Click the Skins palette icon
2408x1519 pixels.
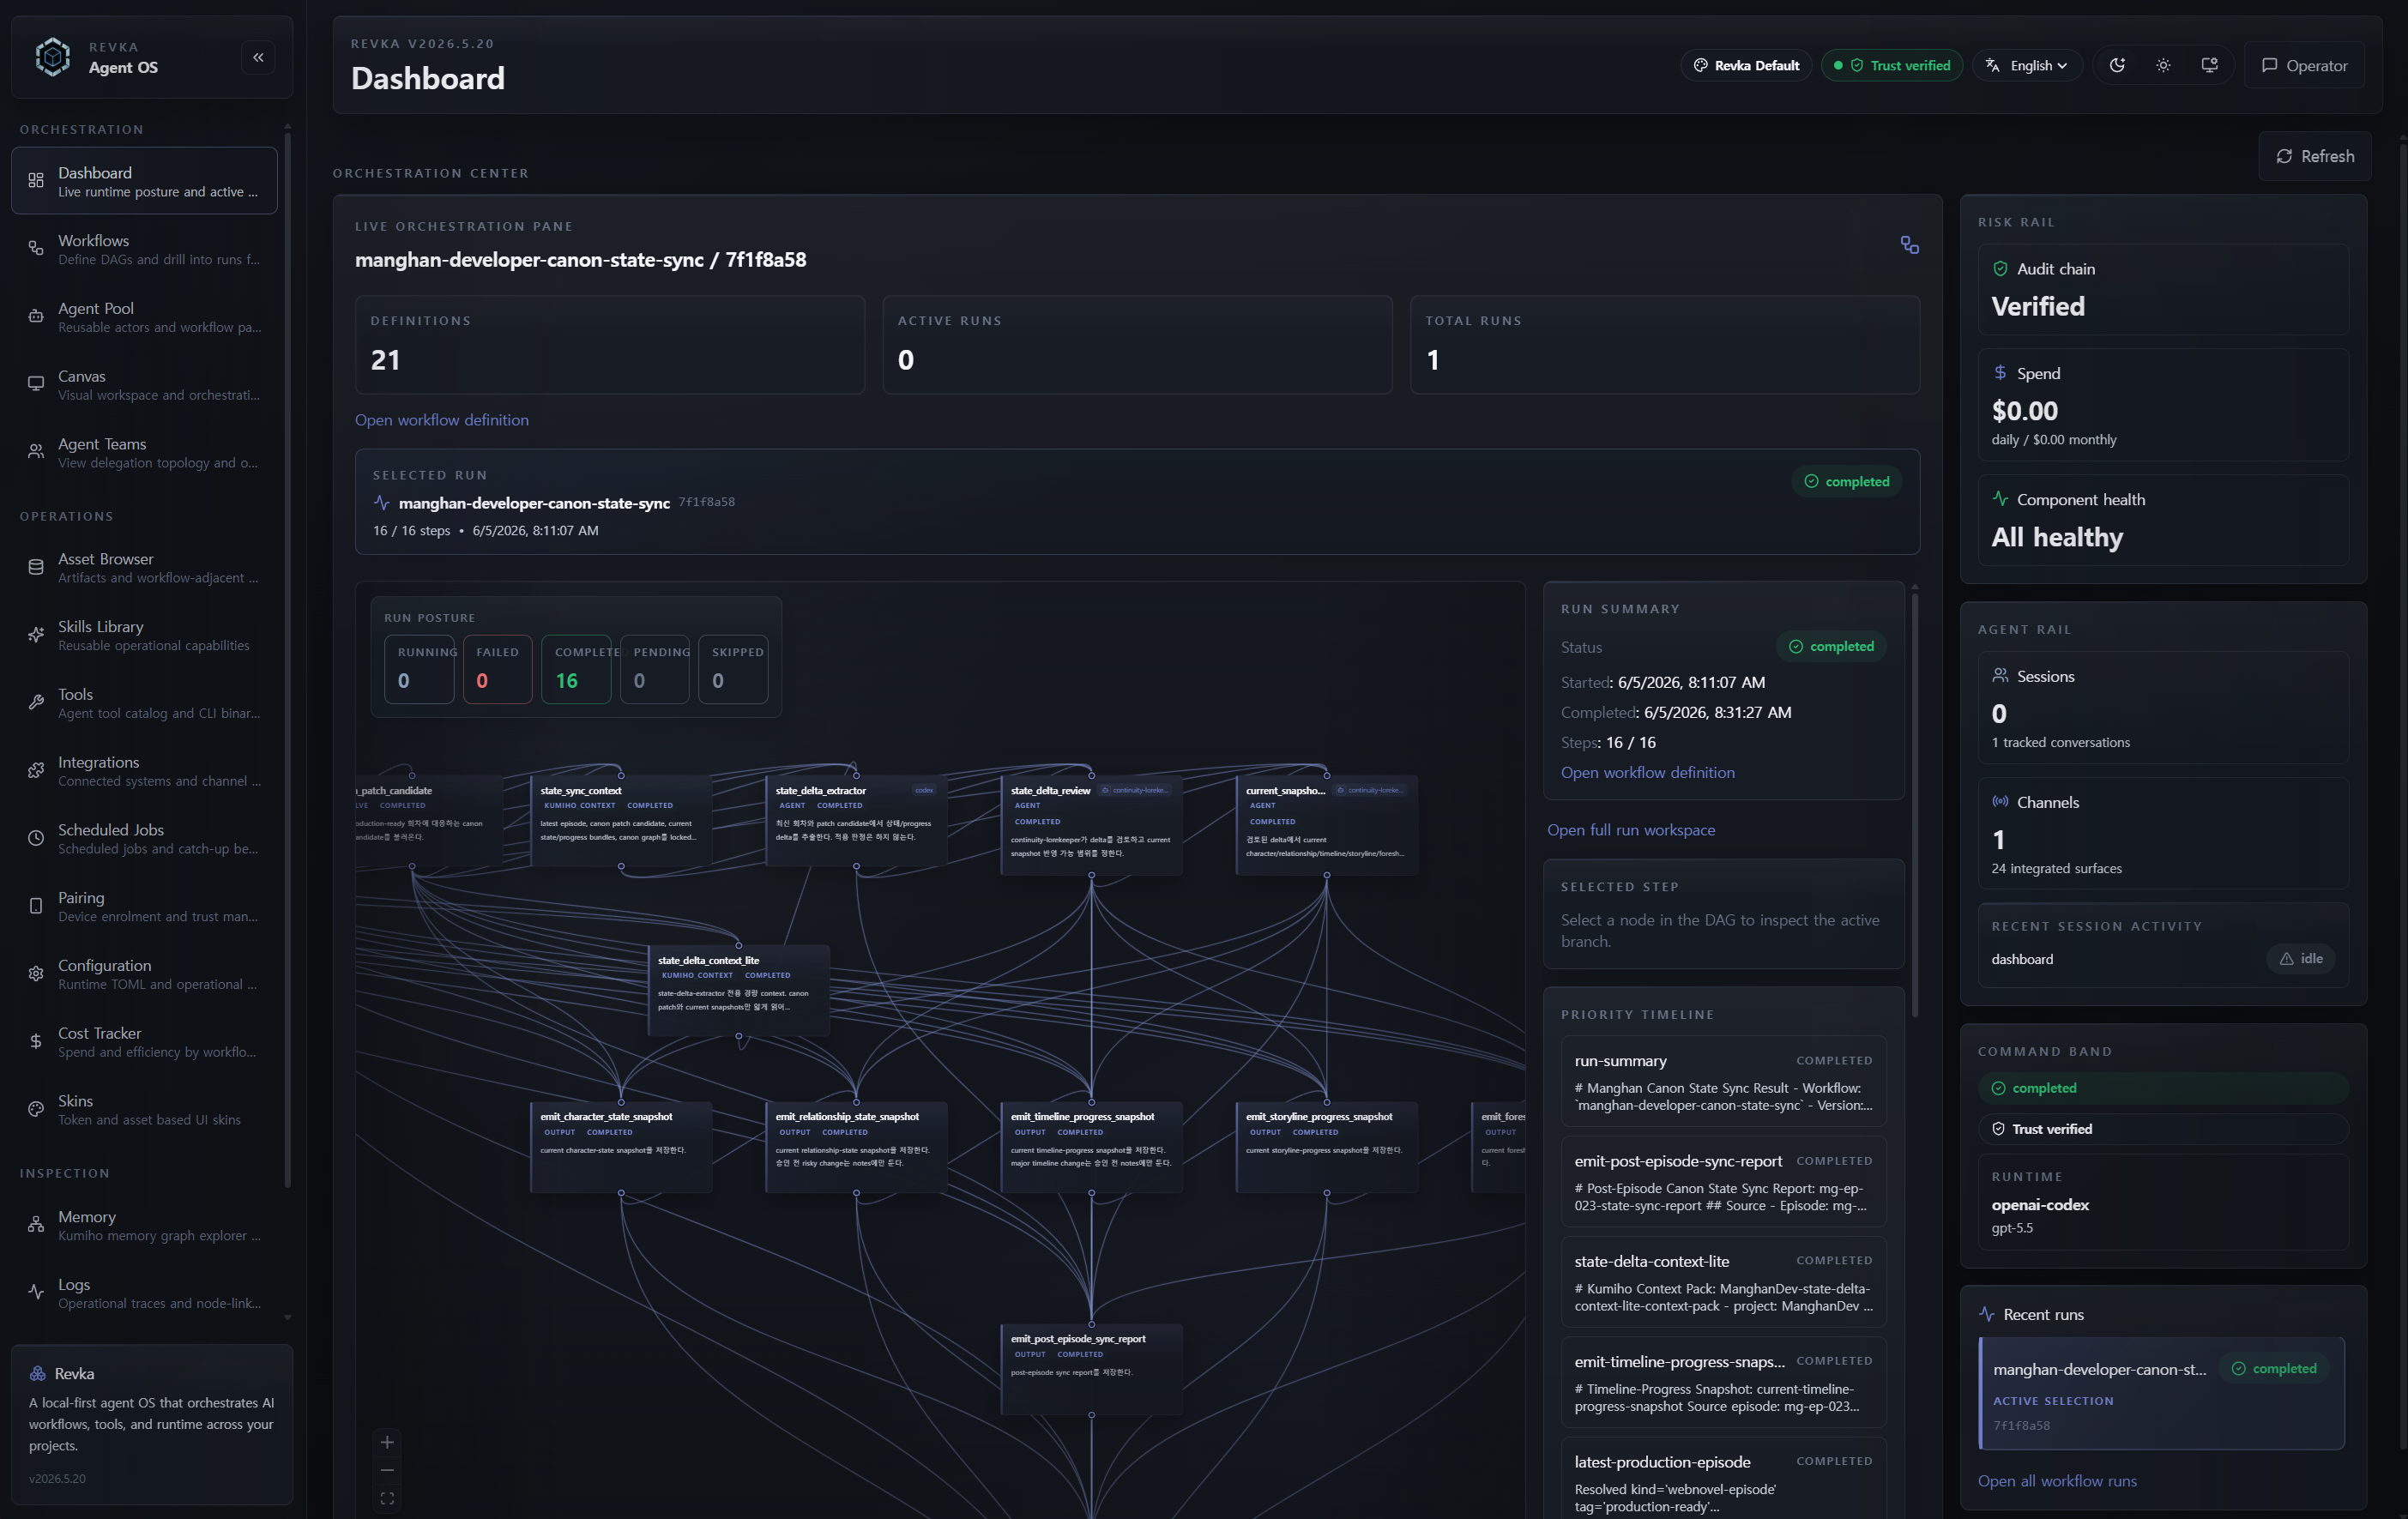[36, 1109]
